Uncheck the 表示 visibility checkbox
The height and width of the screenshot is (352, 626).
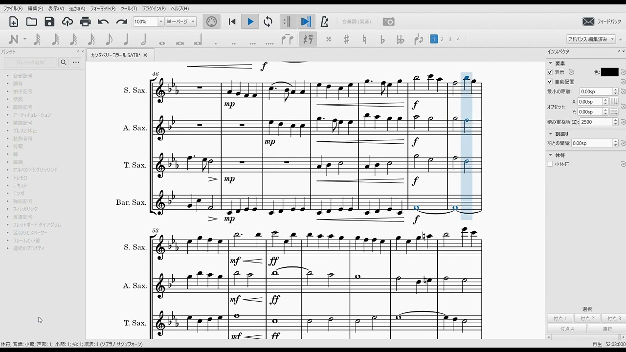pos(550,72)
